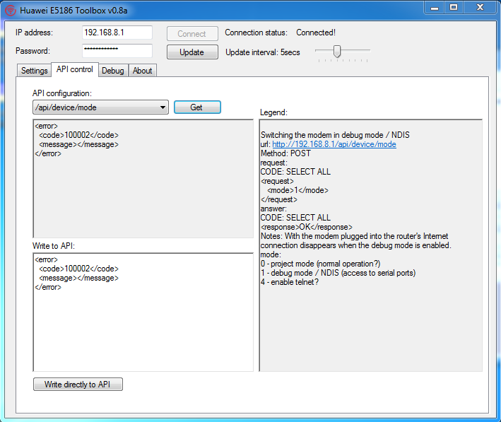This screenshot has height=422, width=501.
Task: Click into the IP address field
Action: [x=117, y=33]
